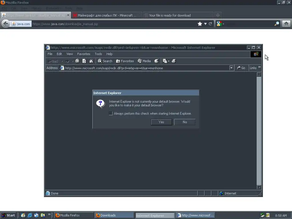This screenshot has height=219, width=292.
Task: Expand the IE address bar dropdown
Action: (231, 68)
